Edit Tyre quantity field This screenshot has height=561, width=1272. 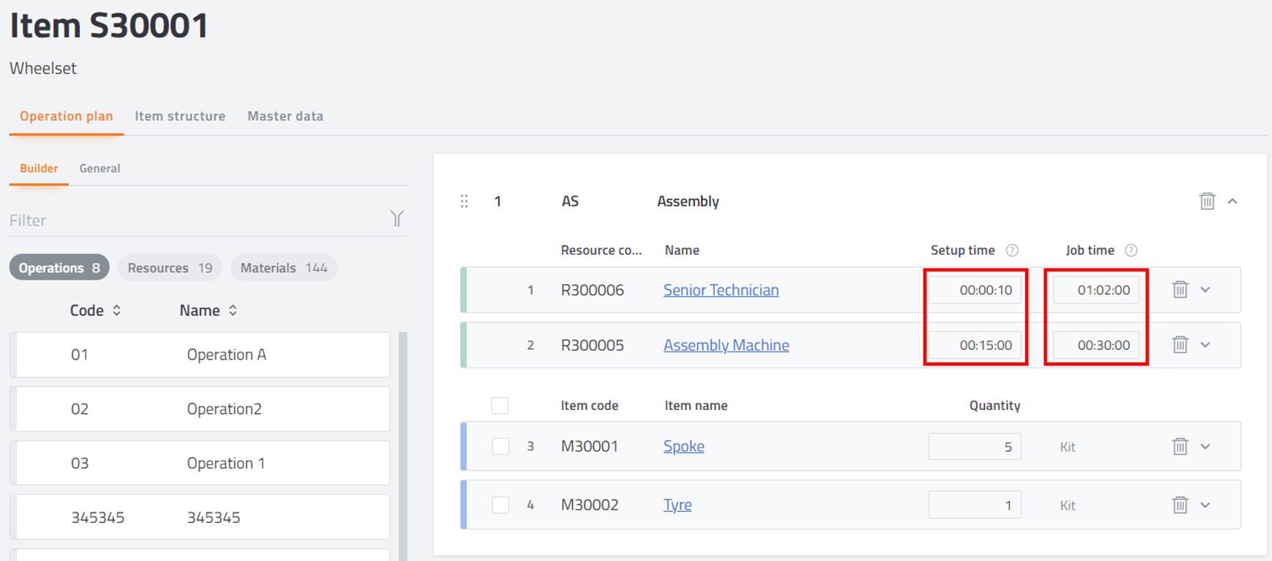click(975, 505)
